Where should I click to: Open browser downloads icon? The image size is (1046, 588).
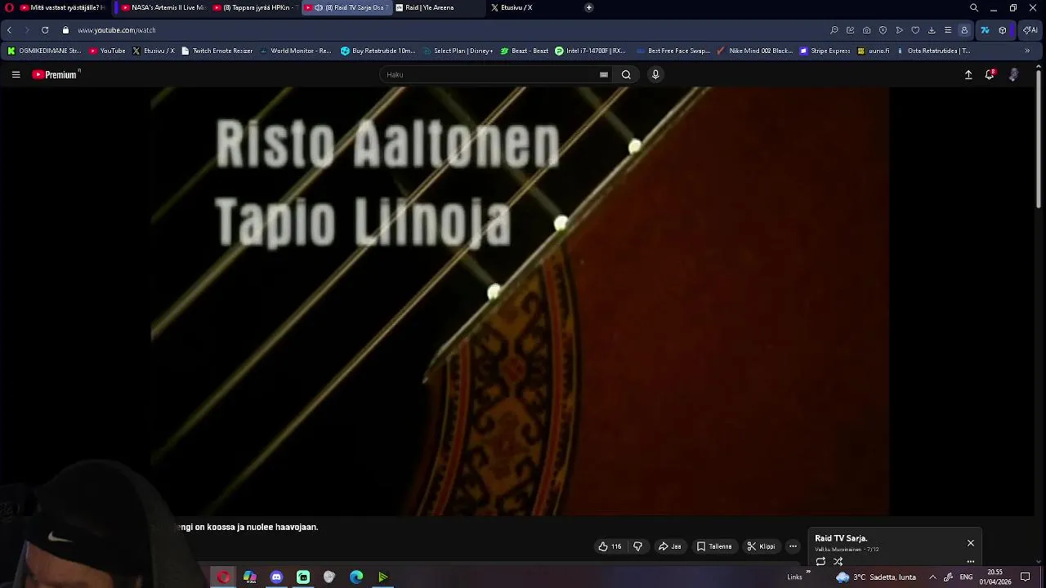point(932,30)
